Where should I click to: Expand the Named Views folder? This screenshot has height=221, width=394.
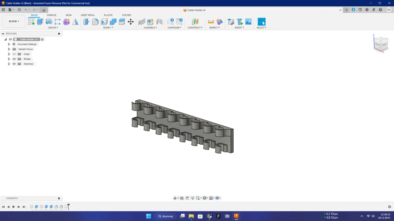[x=9, y=49]
